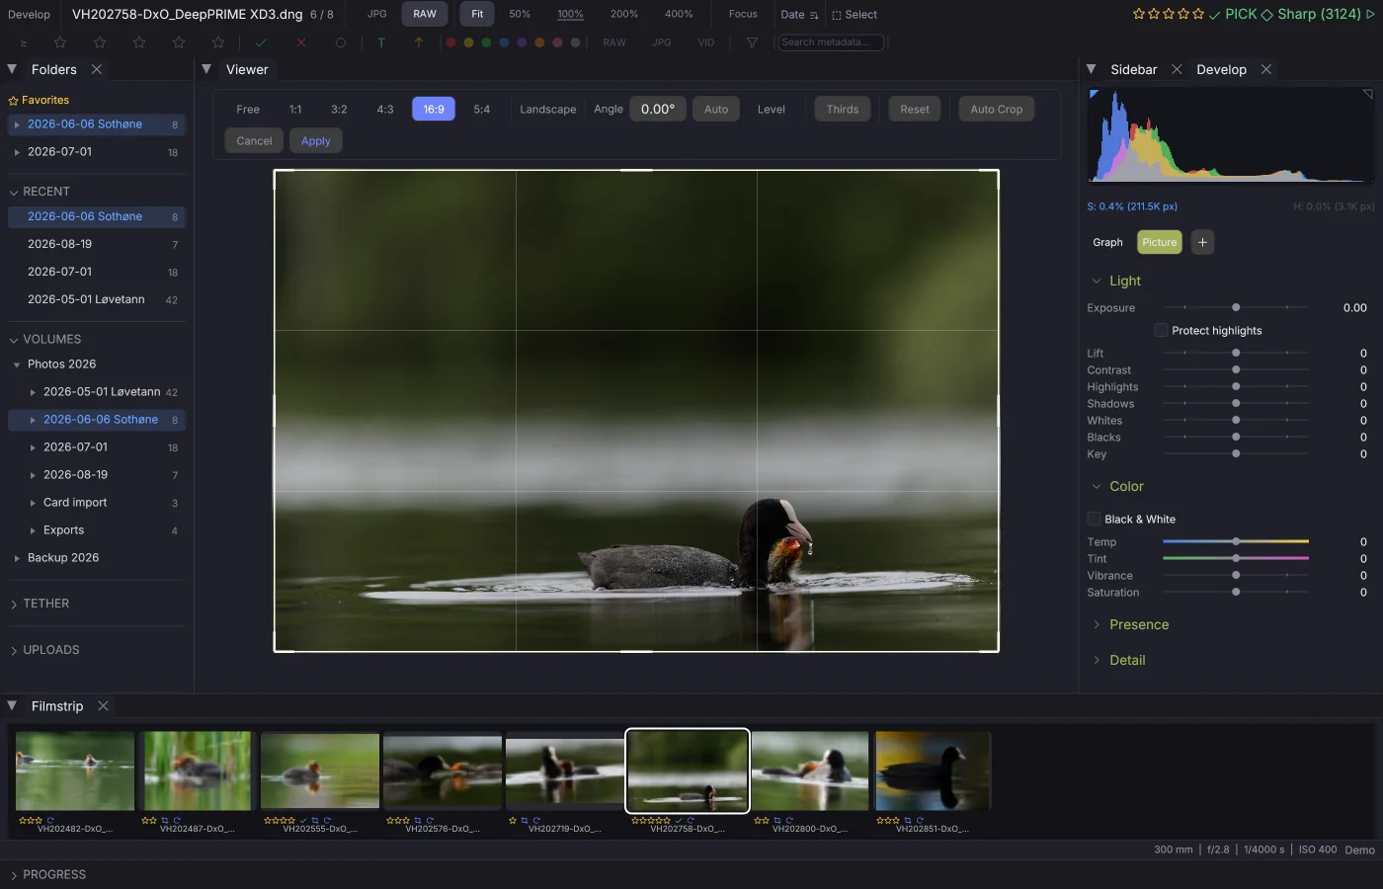Expand the Detail section
The height and width of the screenshot is (889, 1383).
tap(1097, 660)
